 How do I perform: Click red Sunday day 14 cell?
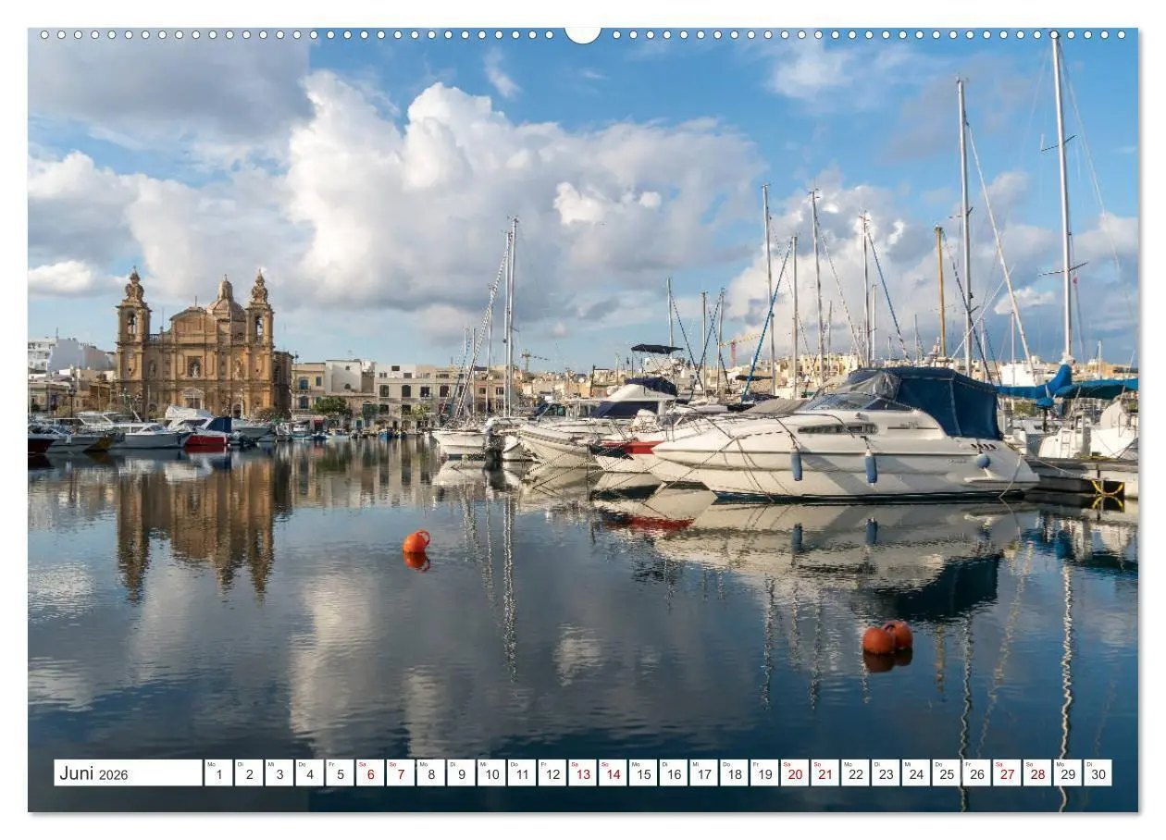pyautogui.click(x=613, y=773)
